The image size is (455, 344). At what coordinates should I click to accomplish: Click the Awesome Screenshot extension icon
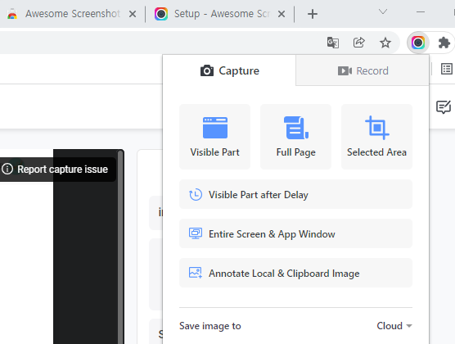click(418, 43)
